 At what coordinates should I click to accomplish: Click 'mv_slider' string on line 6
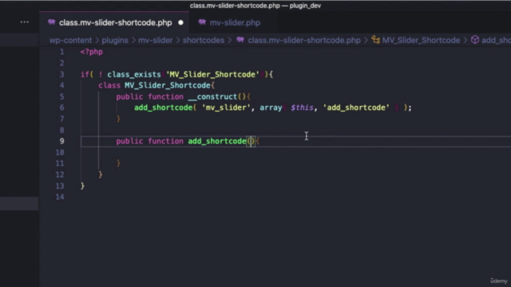click(x=226, y=108)
